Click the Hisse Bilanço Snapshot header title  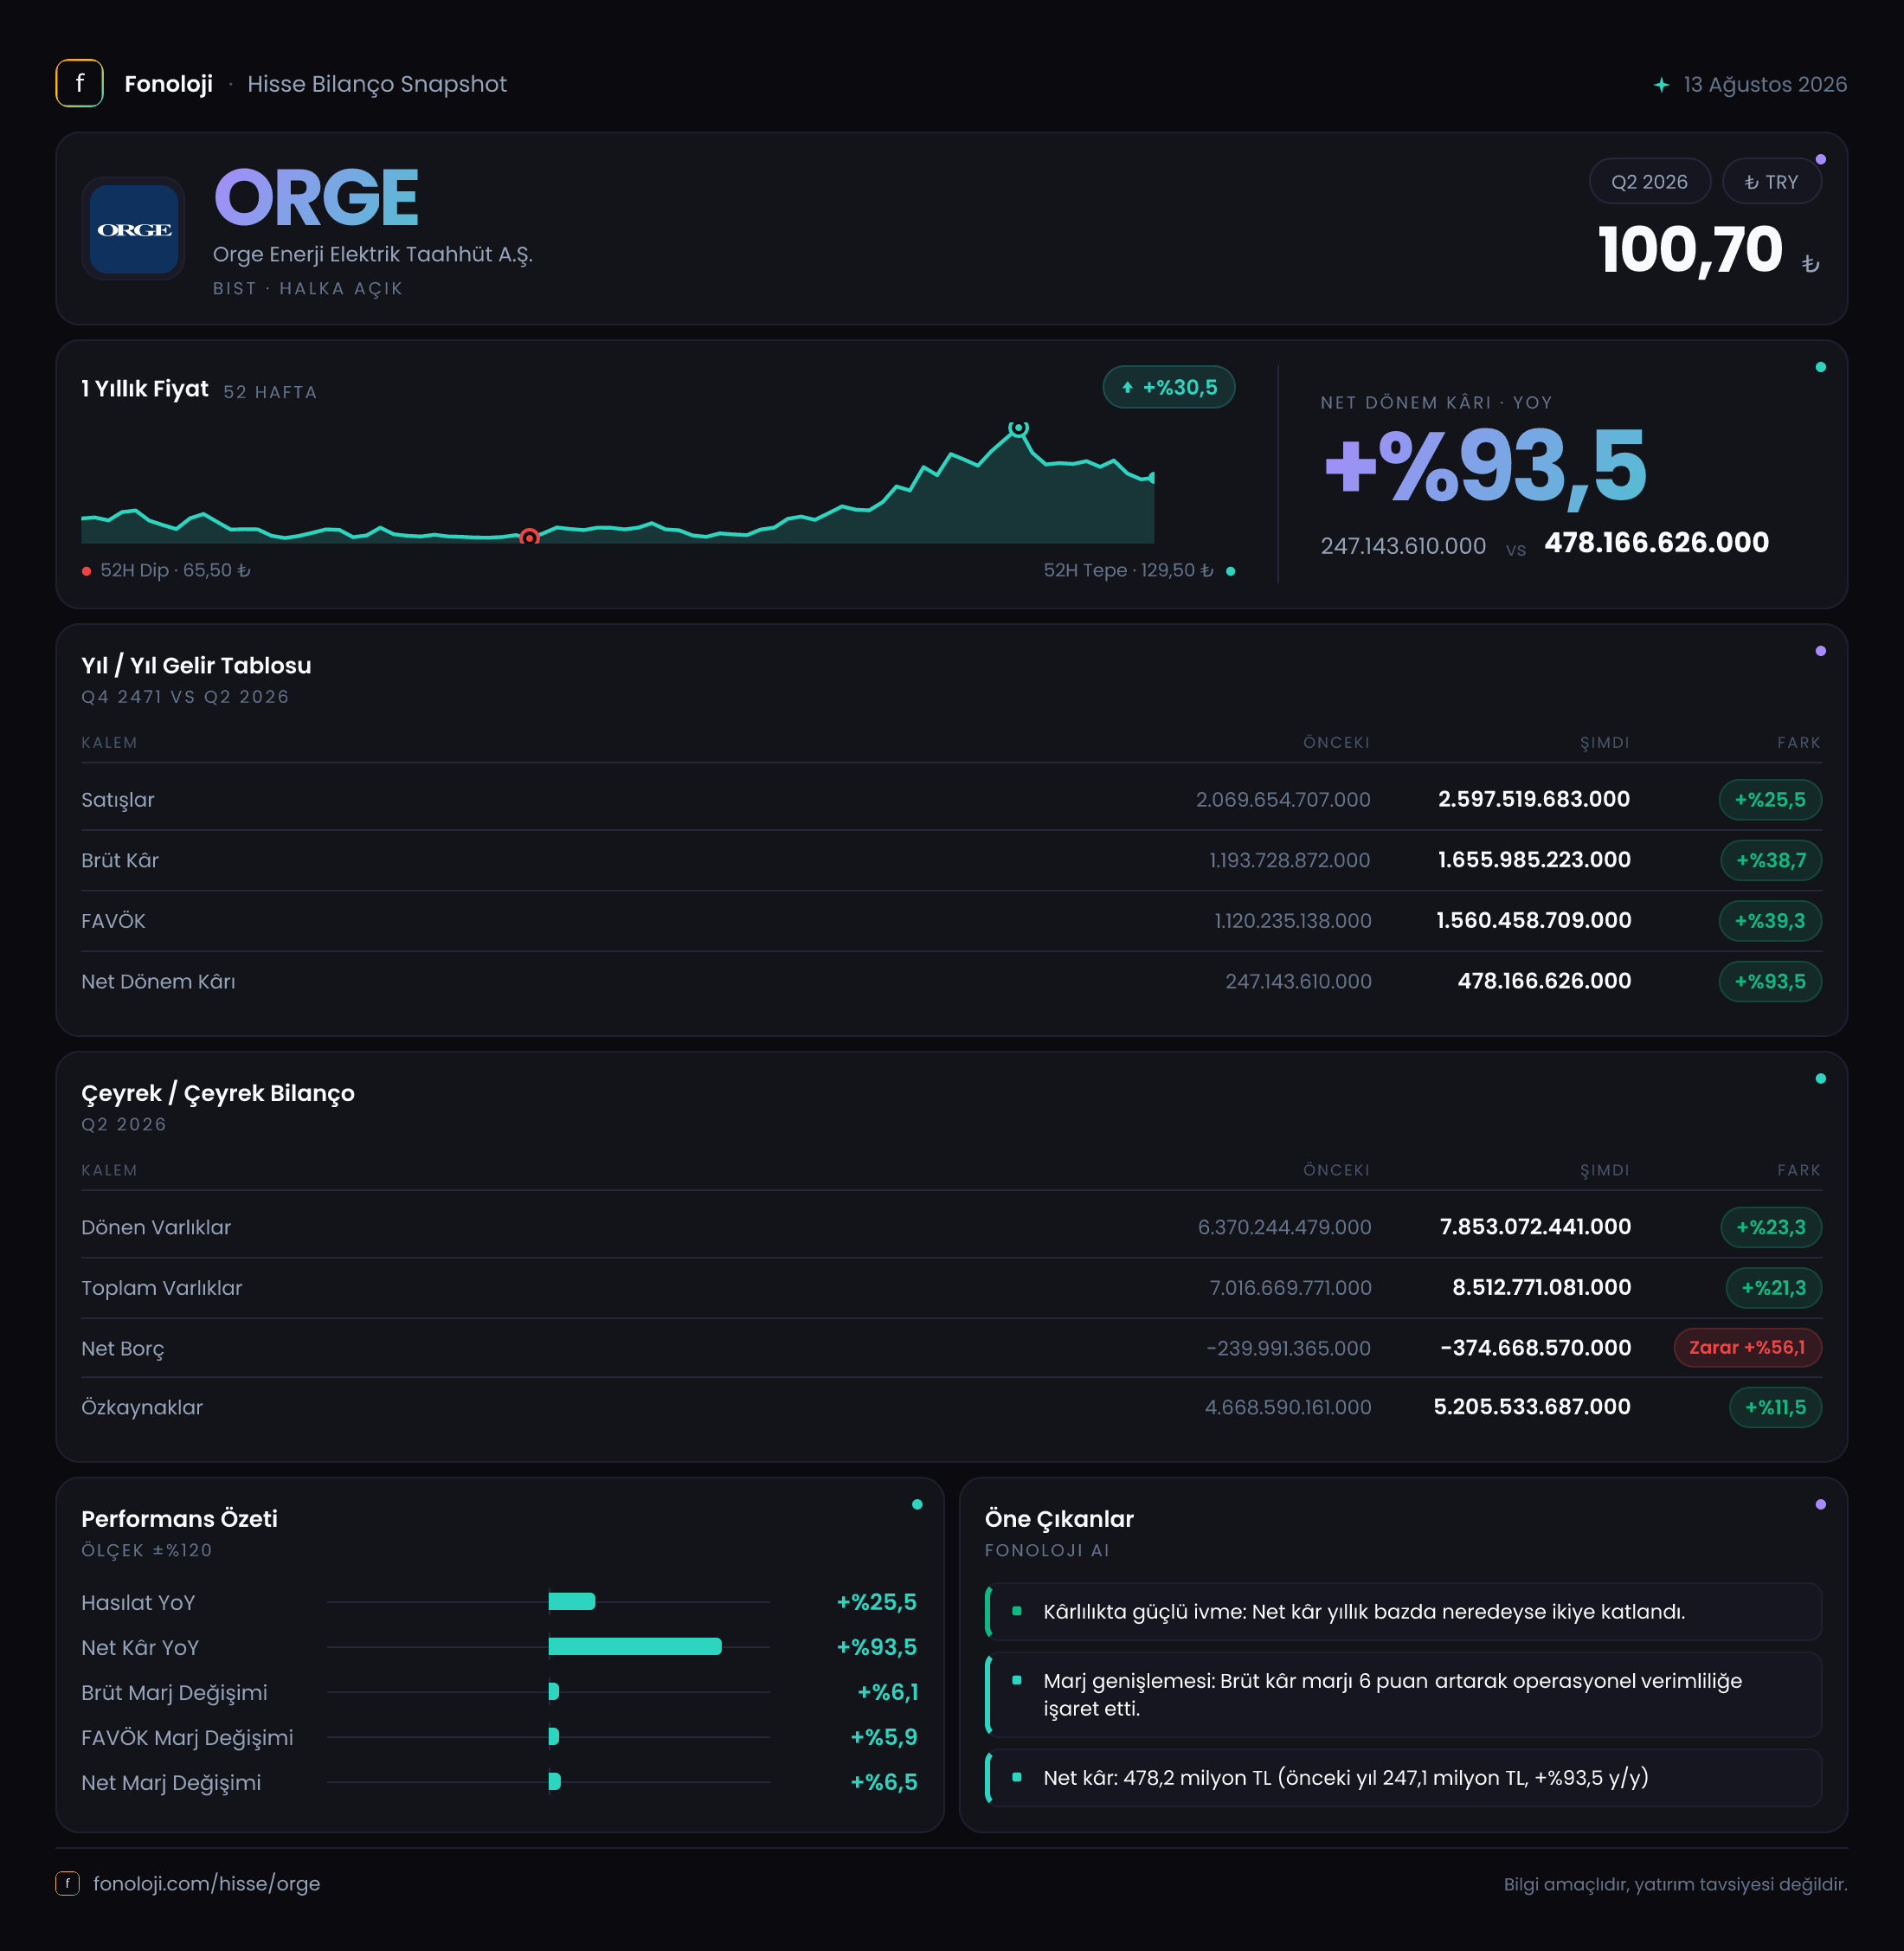tap(377, 84)
